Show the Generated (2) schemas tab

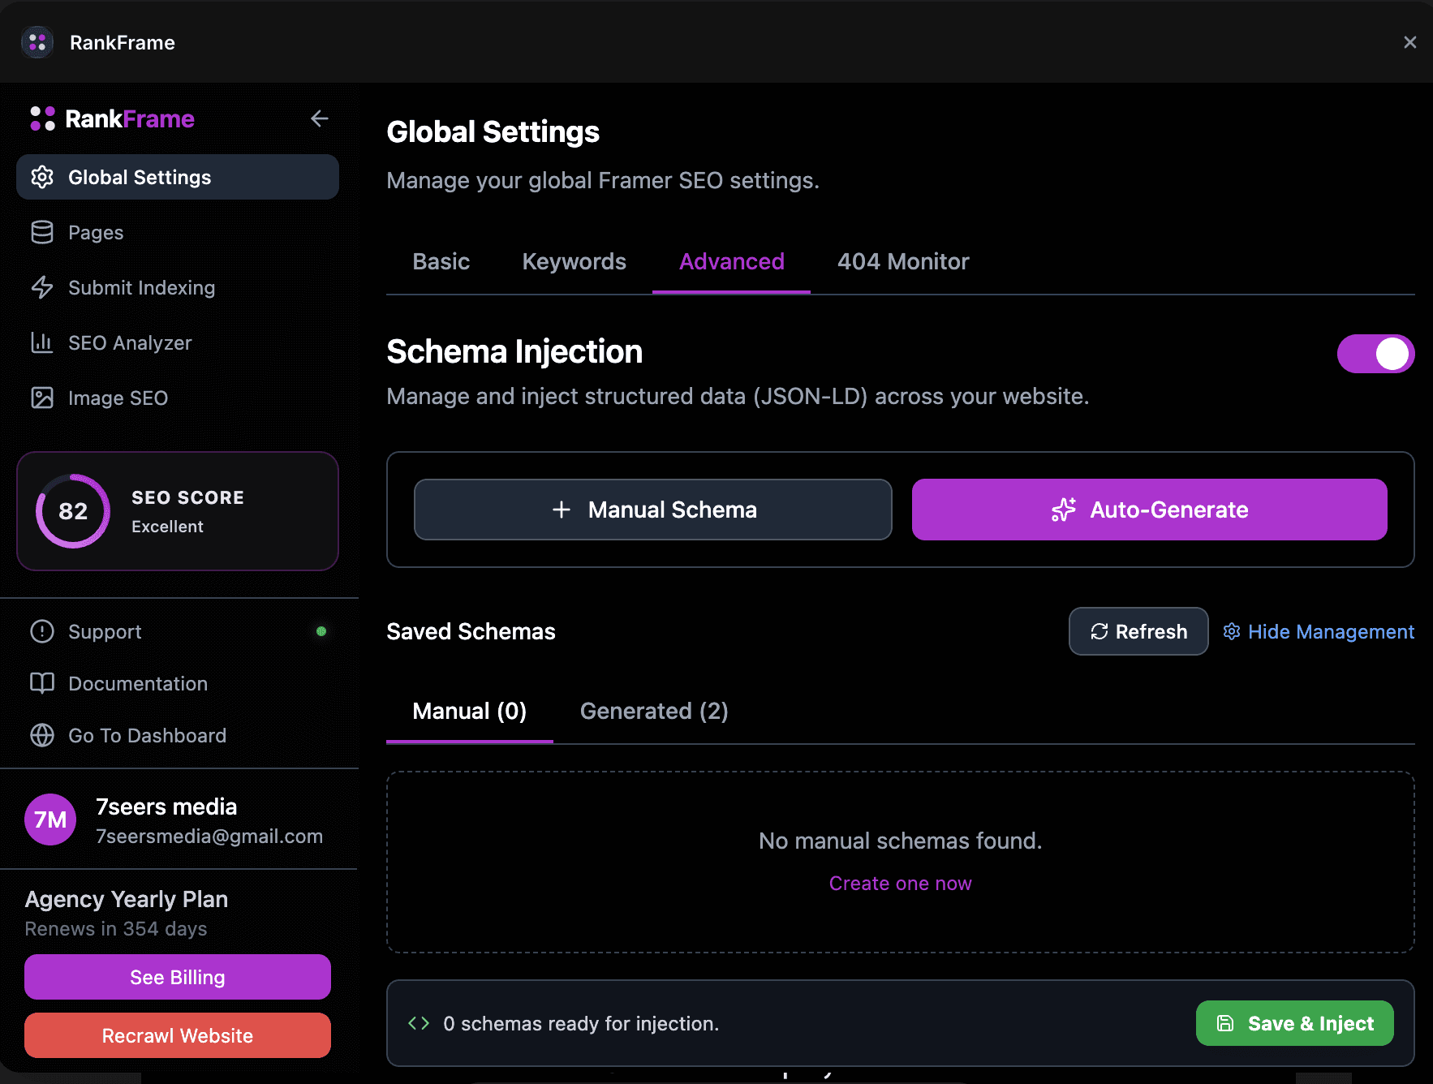tap(654, 711)
